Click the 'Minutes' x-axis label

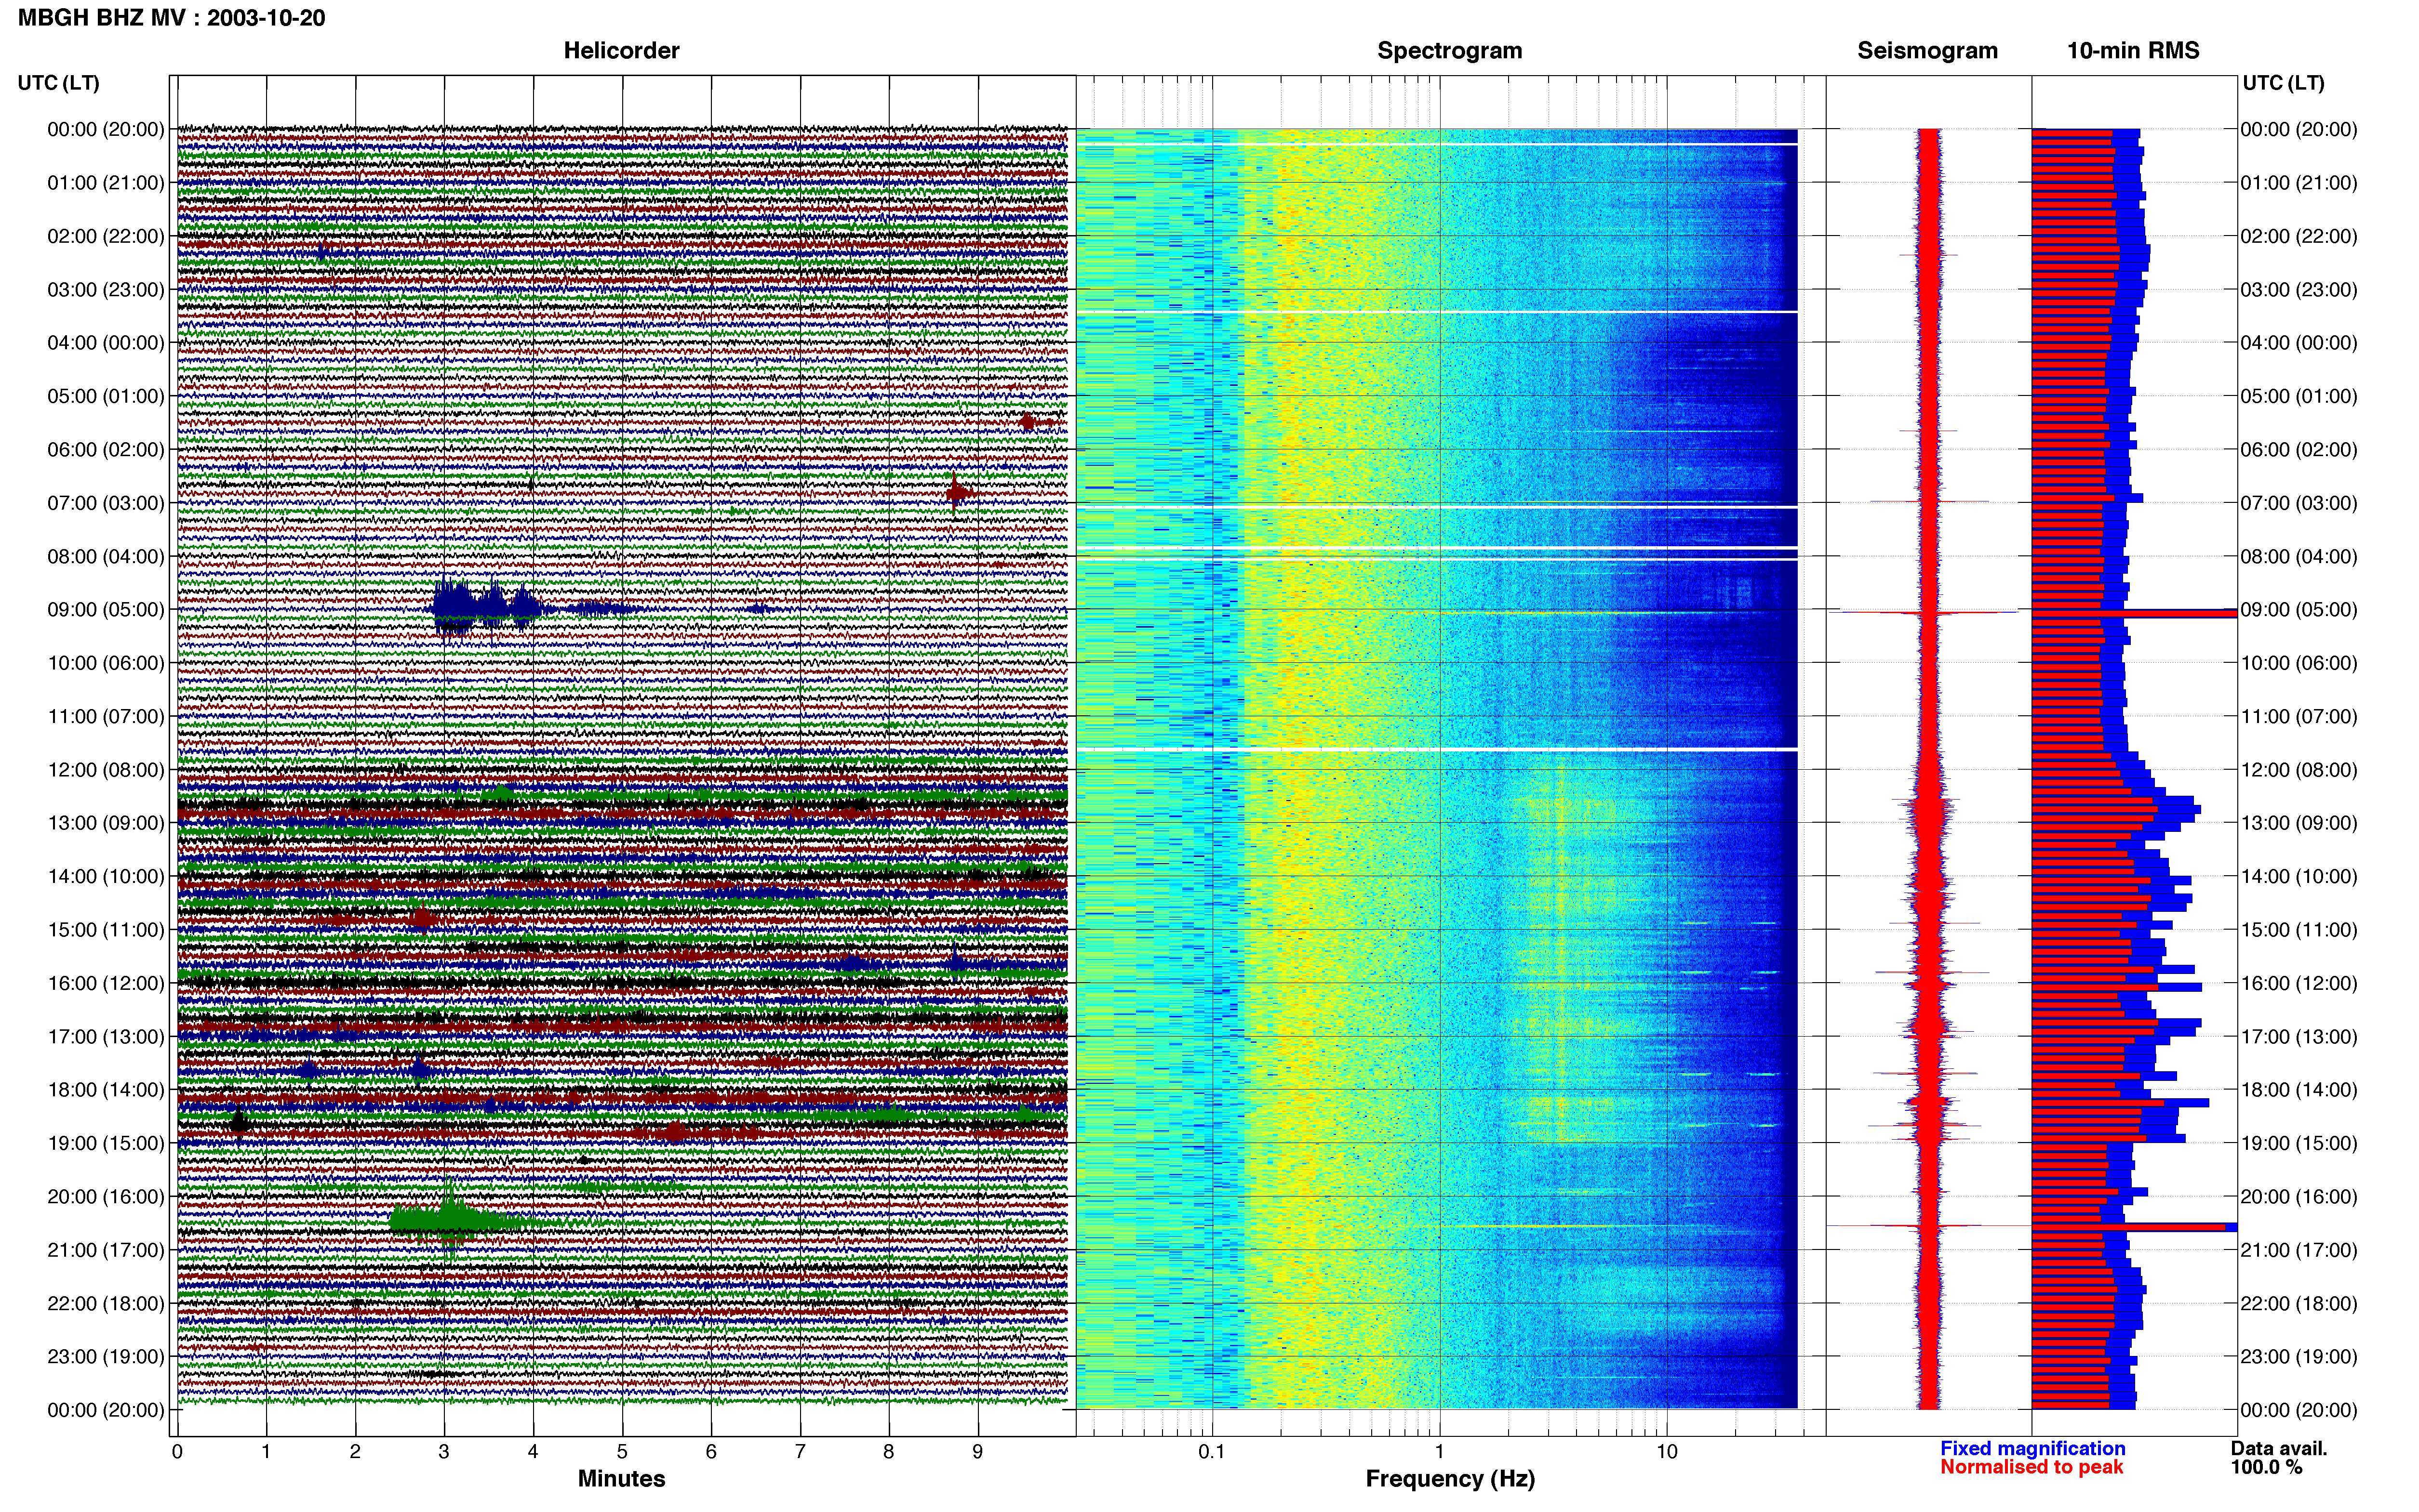pyautogui.click(x=621, y=1478)
